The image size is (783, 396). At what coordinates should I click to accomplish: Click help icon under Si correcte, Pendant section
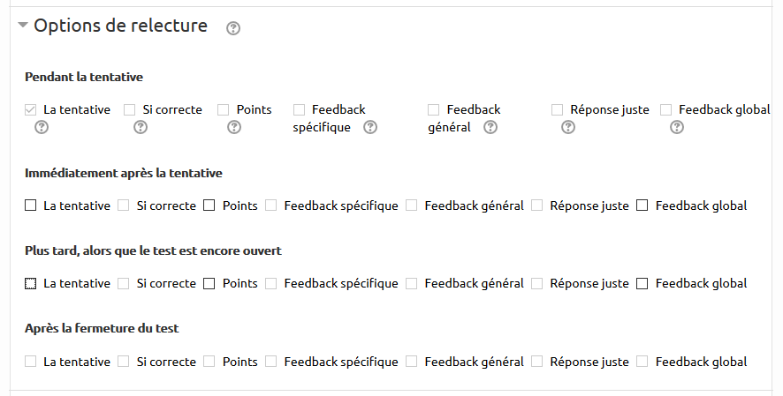[140, 127]
